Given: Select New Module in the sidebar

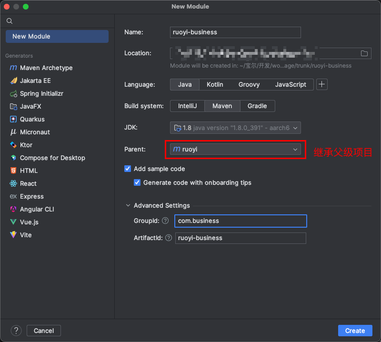Looking at the screenshot, I should [57, 36].
